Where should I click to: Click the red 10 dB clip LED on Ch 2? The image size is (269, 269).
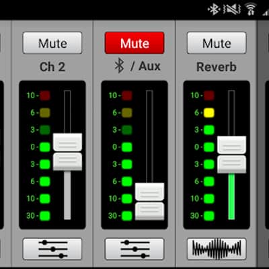point(45,95)
